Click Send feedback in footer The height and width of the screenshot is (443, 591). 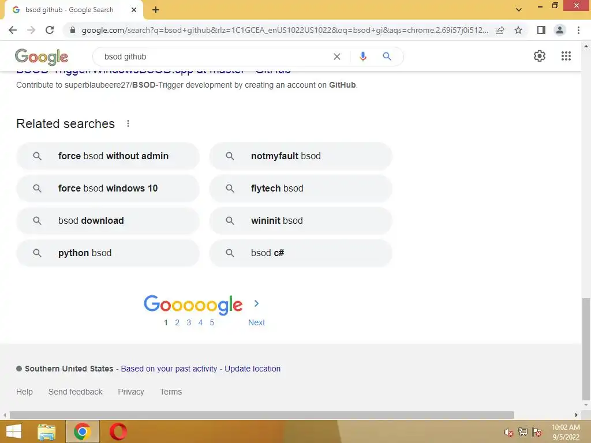pyautogui.click(x=76, y=392)
